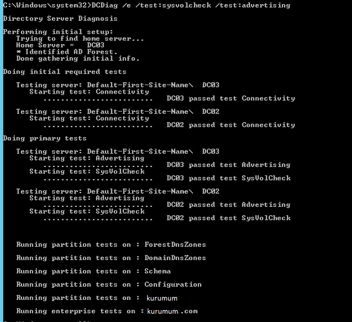Click DC03 passed test Connectivity result

[x=230, y=98]
